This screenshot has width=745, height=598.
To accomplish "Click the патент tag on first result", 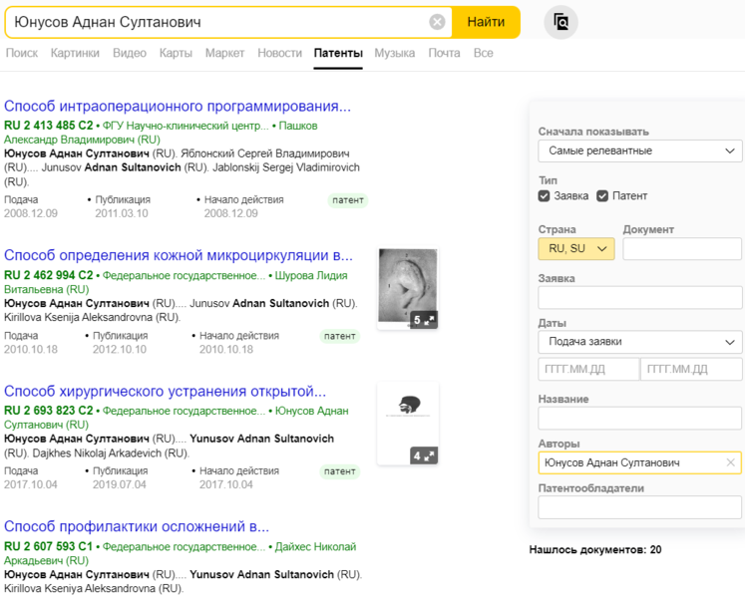I will click(348, 200).
